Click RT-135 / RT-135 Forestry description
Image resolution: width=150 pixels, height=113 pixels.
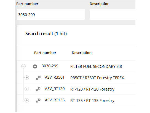click(x=92, y=101)
